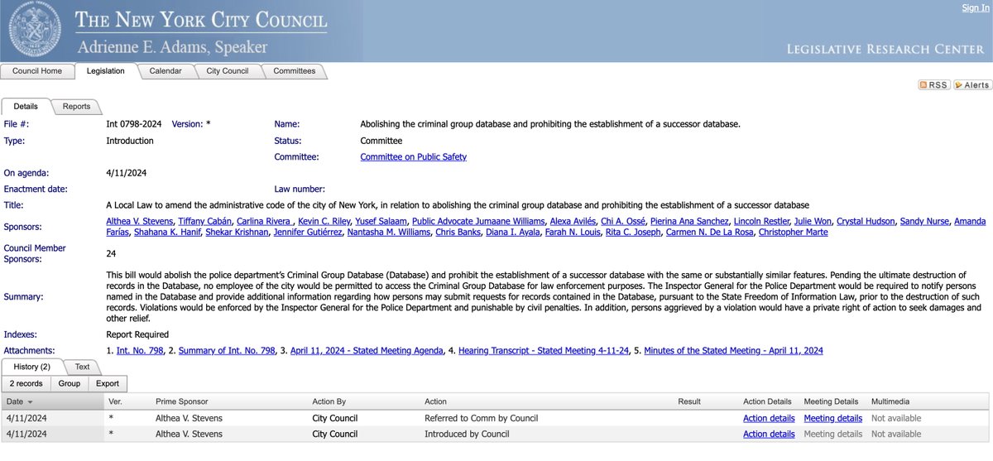993x461 pixels.
Task: Click the Sign In link
Action: click(x=975, y=7)
